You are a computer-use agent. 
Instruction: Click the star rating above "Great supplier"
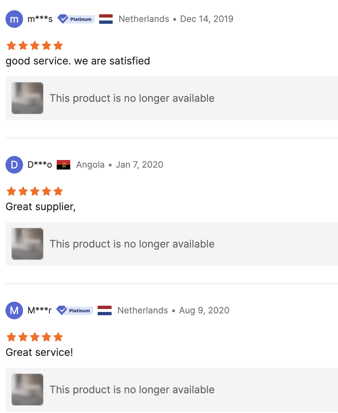(x=35, y=191)
